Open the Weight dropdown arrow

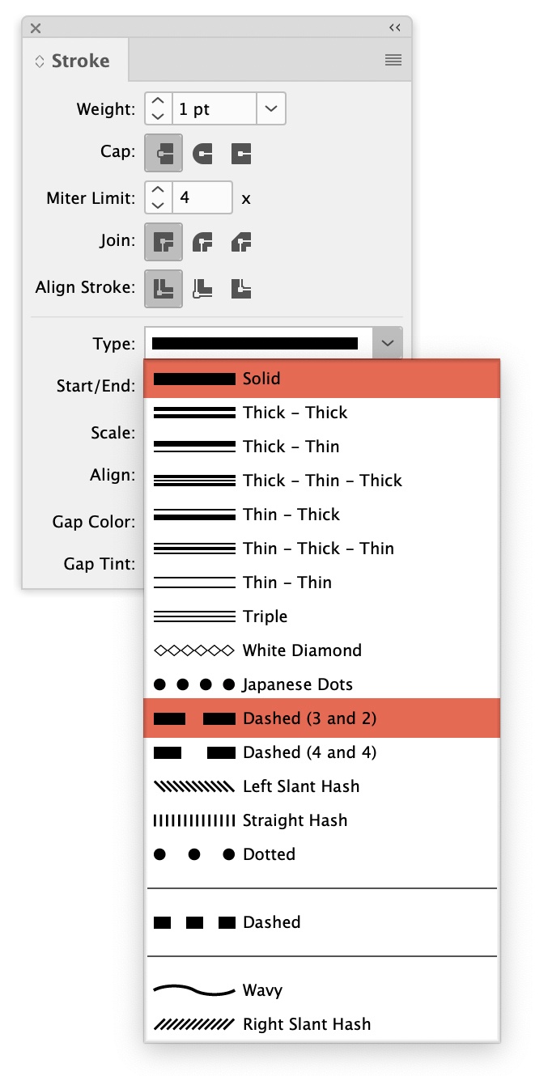pos(271,108)
